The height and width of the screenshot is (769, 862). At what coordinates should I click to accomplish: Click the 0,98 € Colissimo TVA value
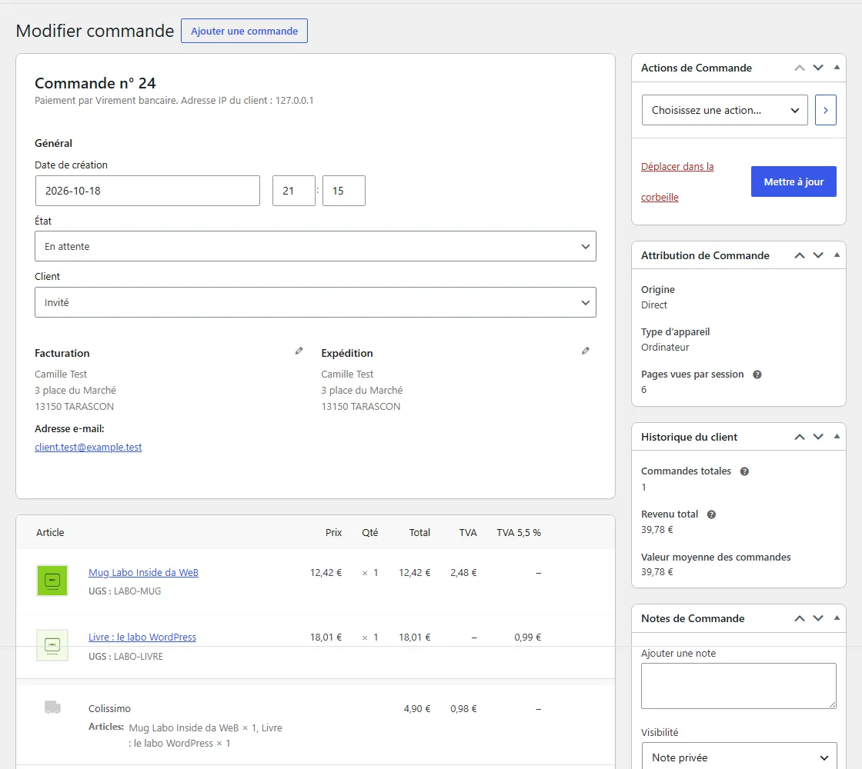click(x=463, y=708)
